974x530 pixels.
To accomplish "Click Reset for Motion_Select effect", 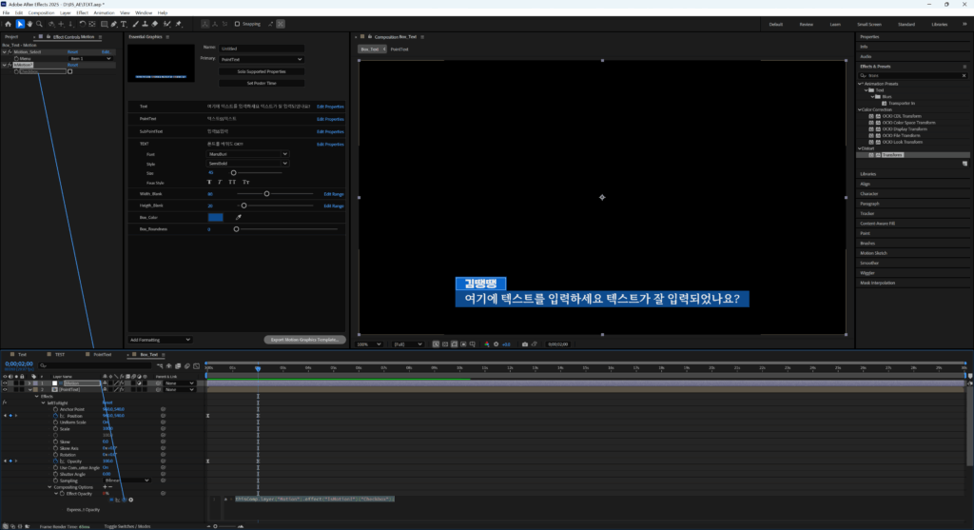I will (72, 52).
